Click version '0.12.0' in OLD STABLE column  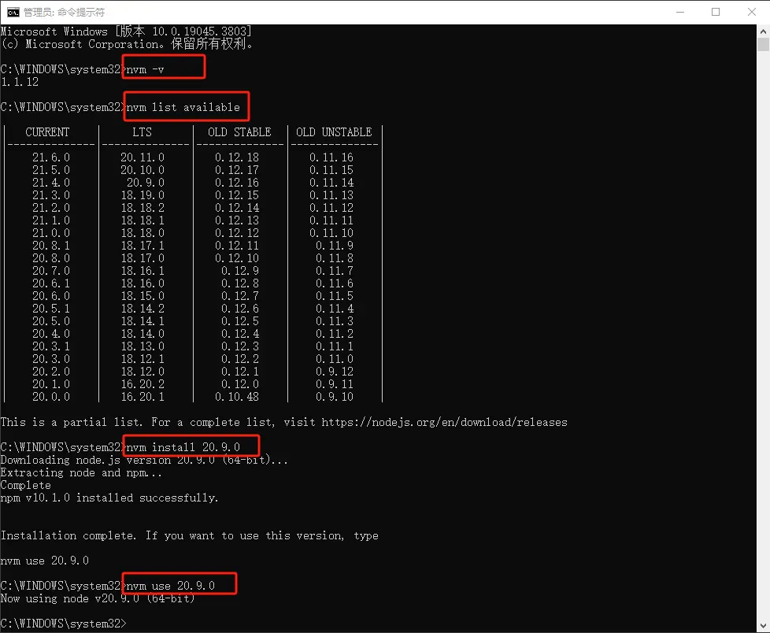tap(239, 384)
